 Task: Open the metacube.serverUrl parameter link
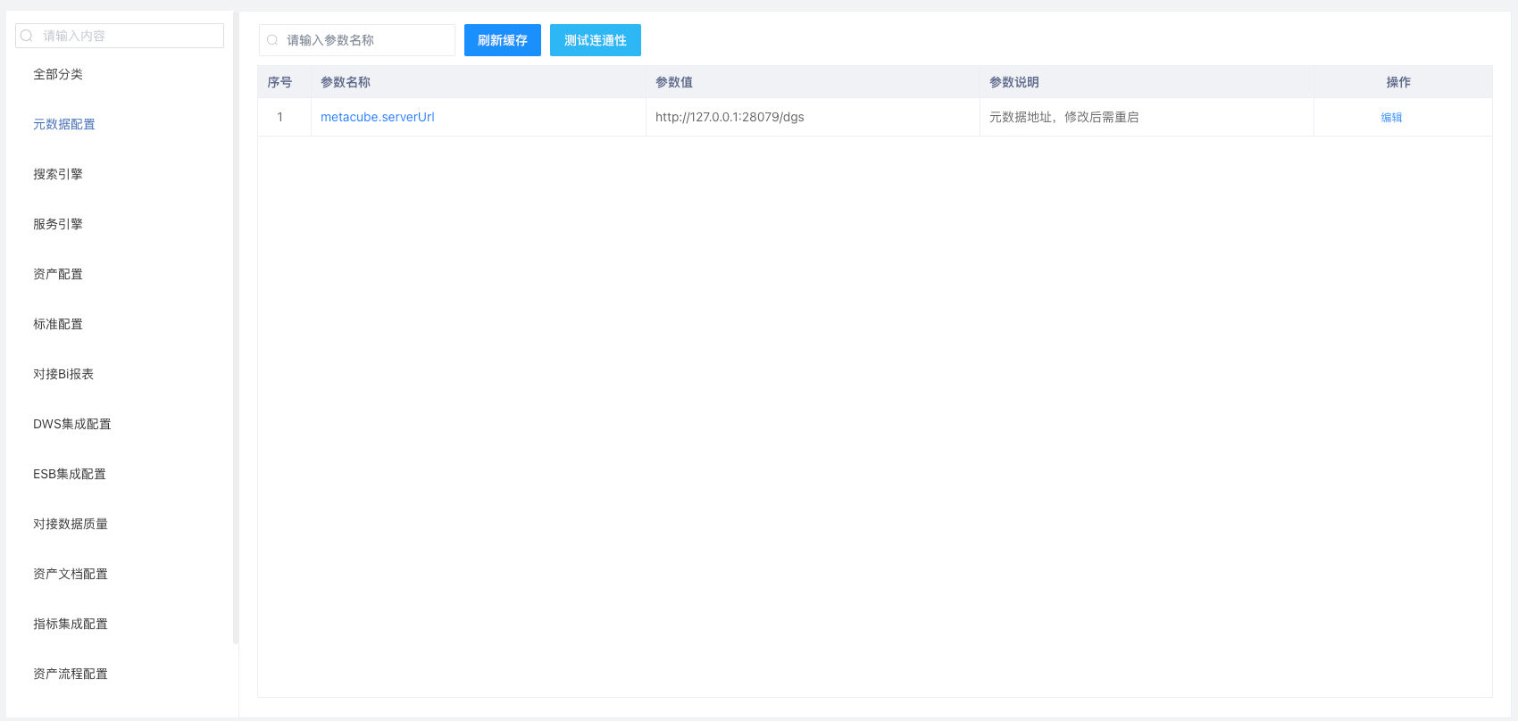377,117
